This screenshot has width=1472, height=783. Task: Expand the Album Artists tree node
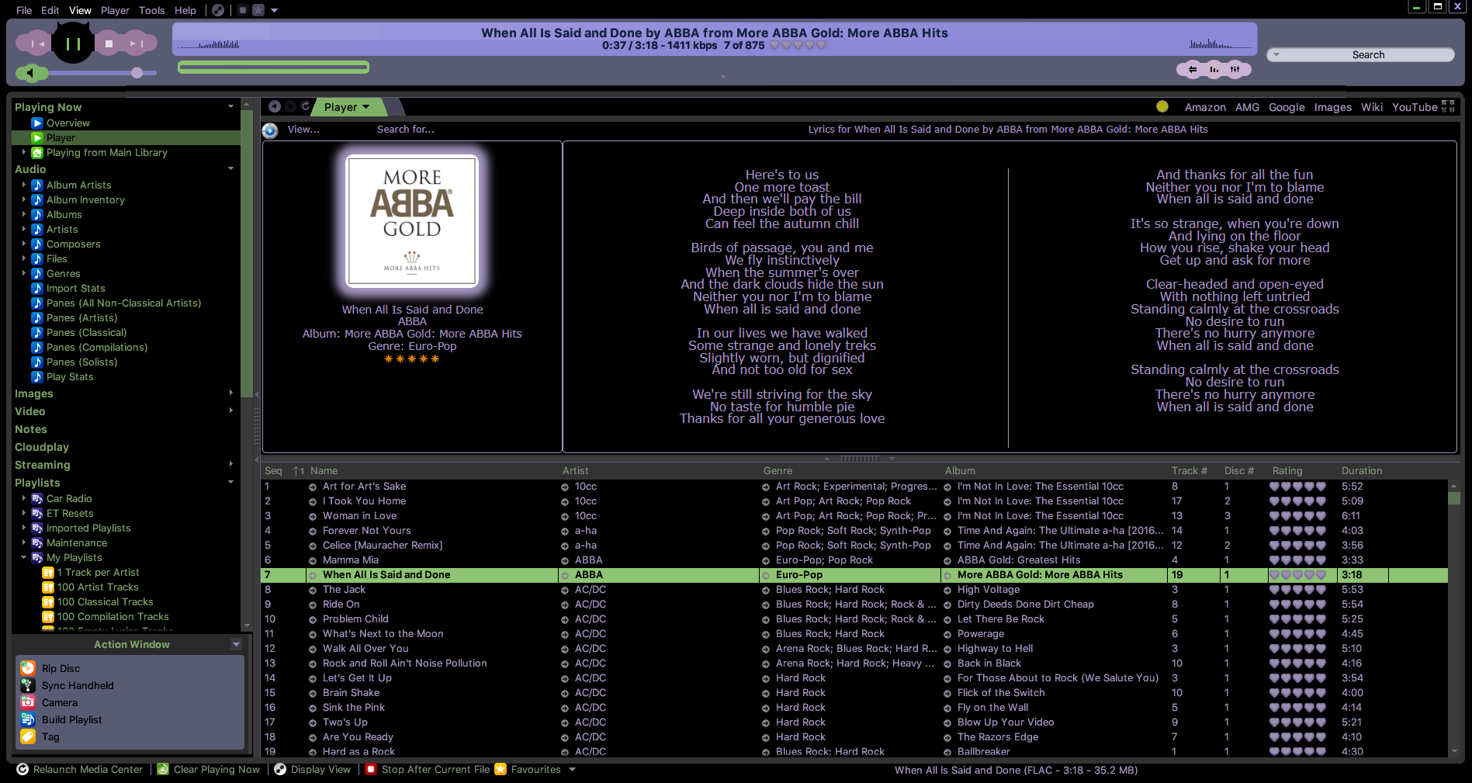[x=23, y=185]
